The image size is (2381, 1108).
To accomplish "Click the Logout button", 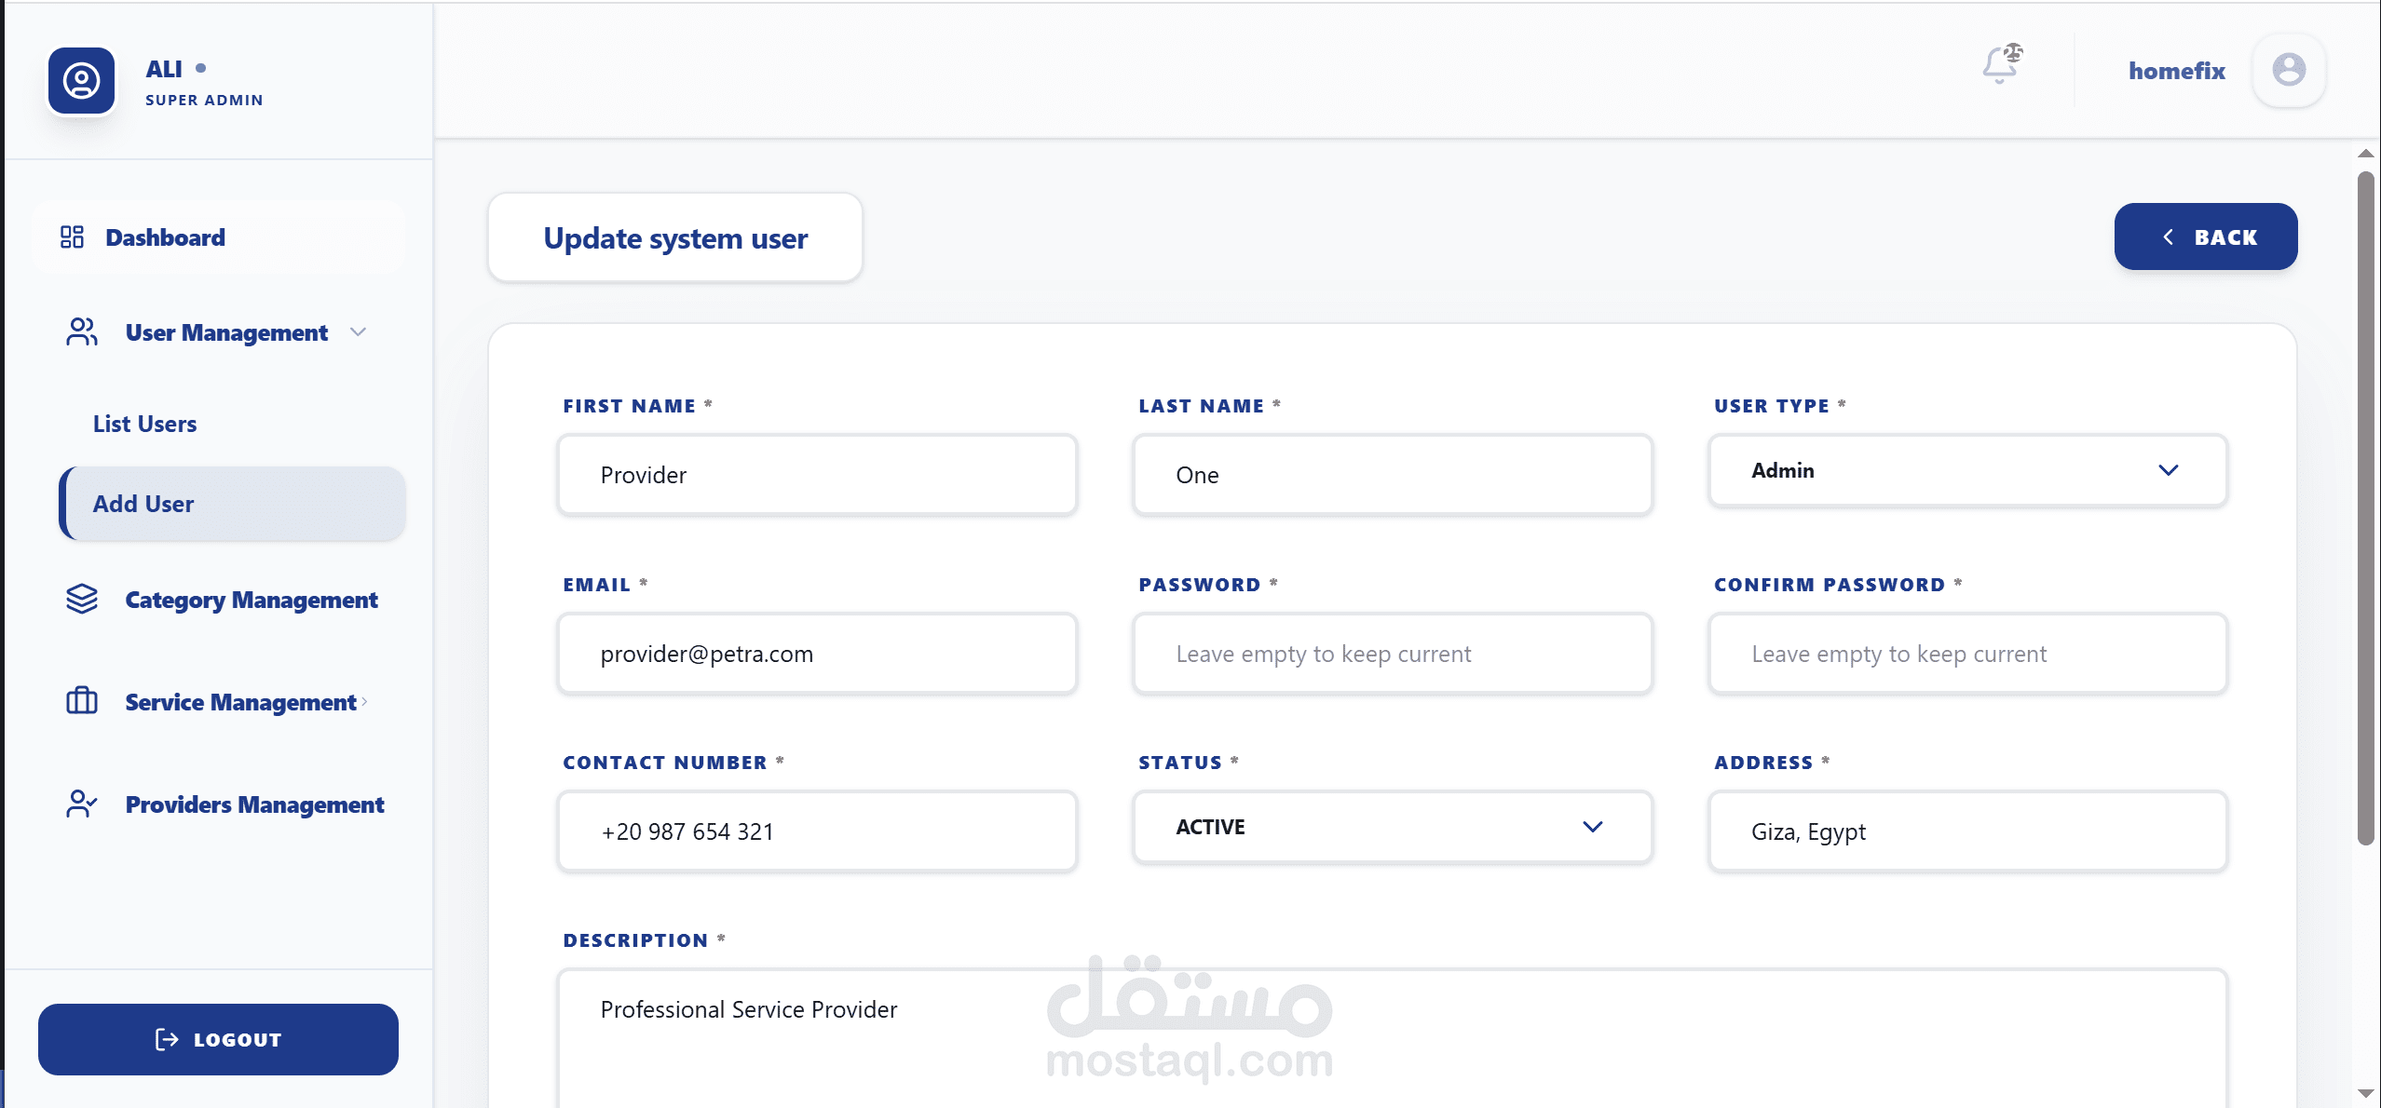I will (218, 1039).
